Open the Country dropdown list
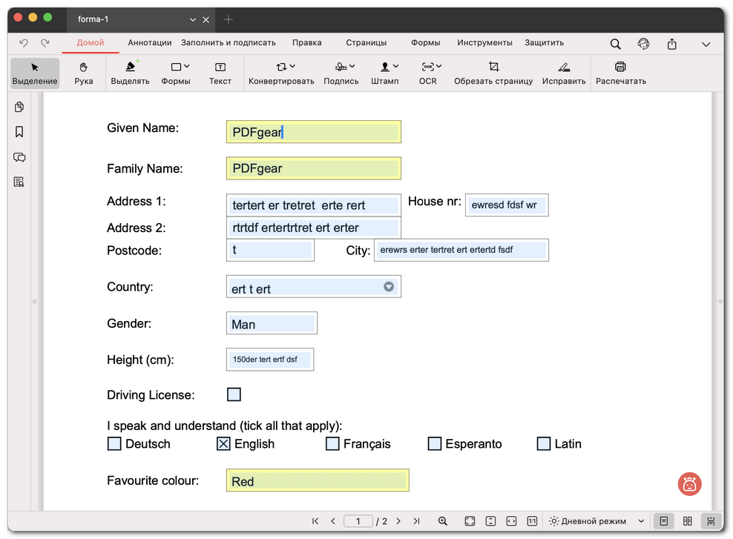Image resolution: width=733 pixels, height=539 pixels. 389,287
